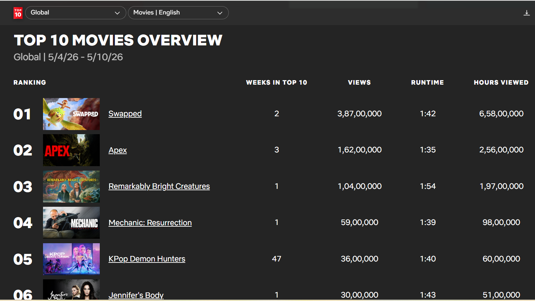Viewport: 535px width, 301px height.
Task: Click the KPop Demon Hunters poster thumbnail
Action: click(71, 259)
